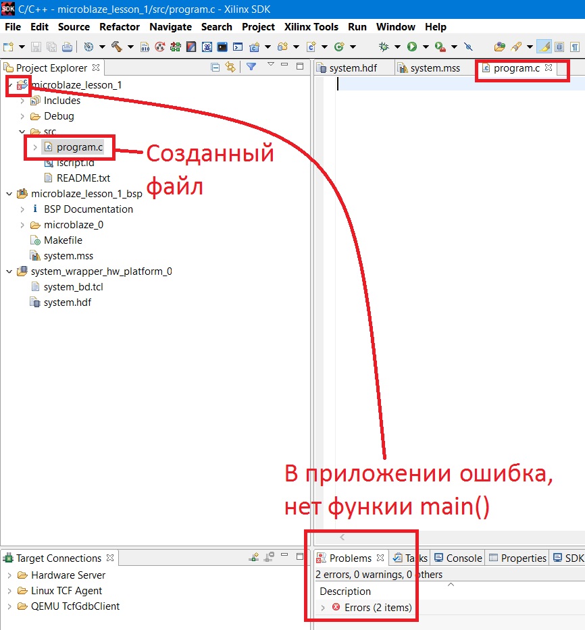
Task: Click the Build hammer icon in toolbar
Action: point(116,47)
